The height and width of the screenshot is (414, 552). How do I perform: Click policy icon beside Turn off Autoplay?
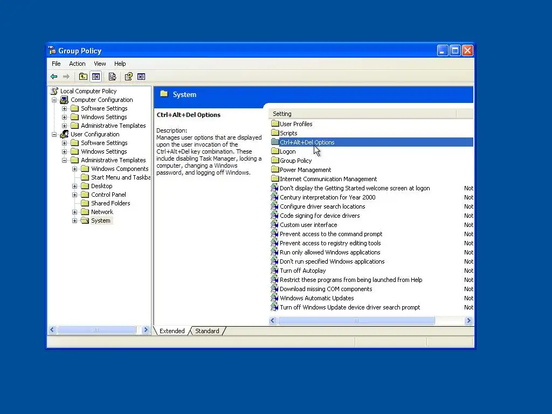click(274, 271)
